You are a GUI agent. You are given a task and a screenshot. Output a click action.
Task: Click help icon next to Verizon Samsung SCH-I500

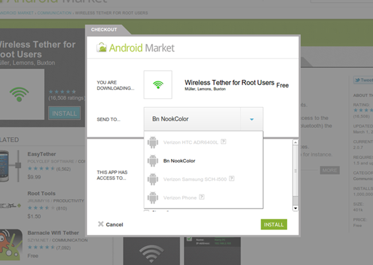pos(232,178)
